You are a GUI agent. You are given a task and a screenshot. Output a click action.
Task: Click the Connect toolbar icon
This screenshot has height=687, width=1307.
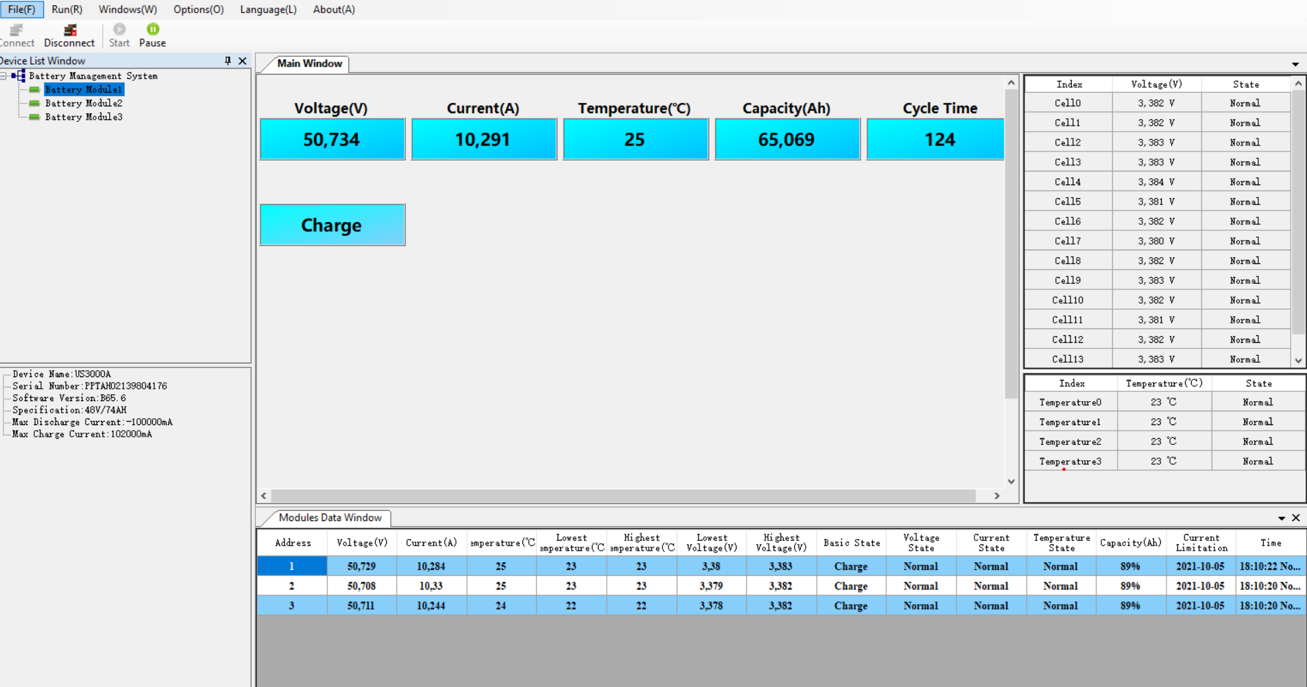coord(15,30)
